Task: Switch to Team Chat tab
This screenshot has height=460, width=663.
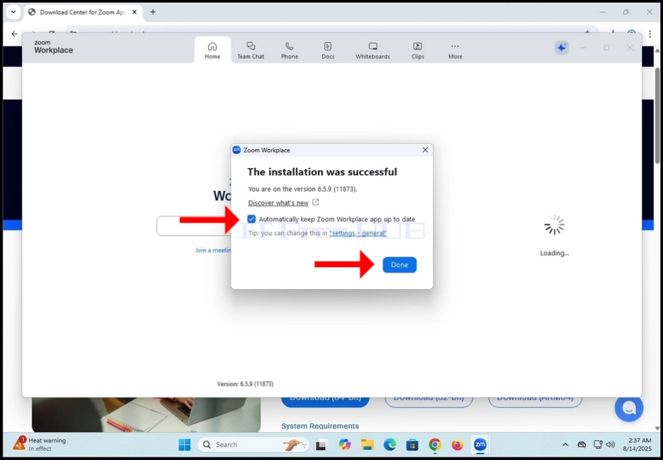Action: point(251,50)
